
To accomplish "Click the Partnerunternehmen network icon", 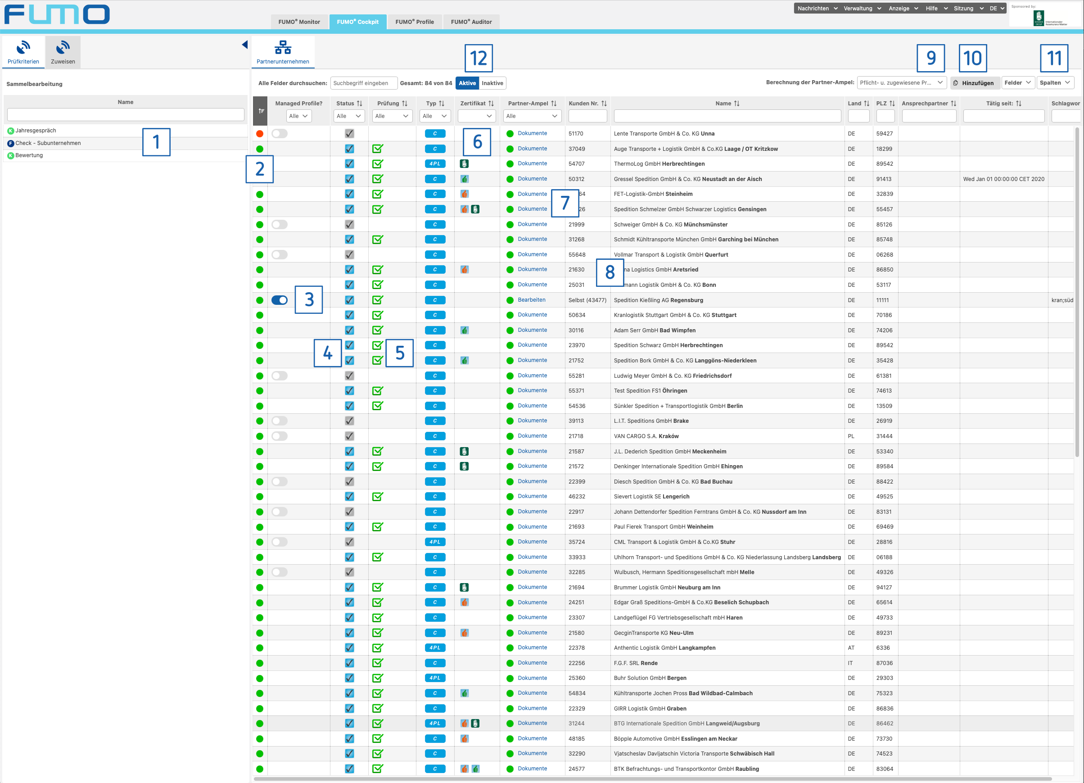I will (x=283, y=47).
